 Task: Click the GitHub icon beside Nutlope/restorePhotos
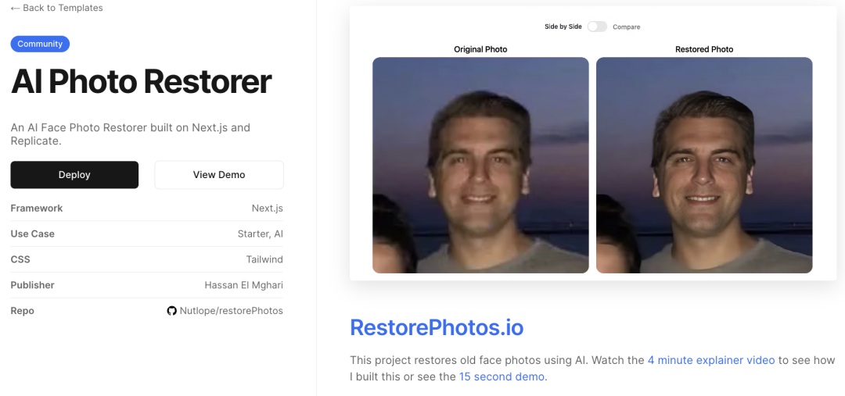(x=172, y=311)
